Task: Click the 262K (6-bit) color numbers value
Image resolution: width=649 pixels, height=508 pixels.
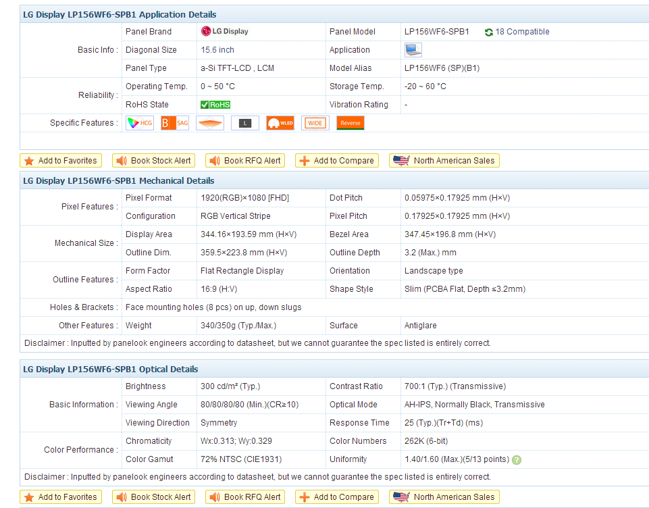Action: [x=426, y=441]
